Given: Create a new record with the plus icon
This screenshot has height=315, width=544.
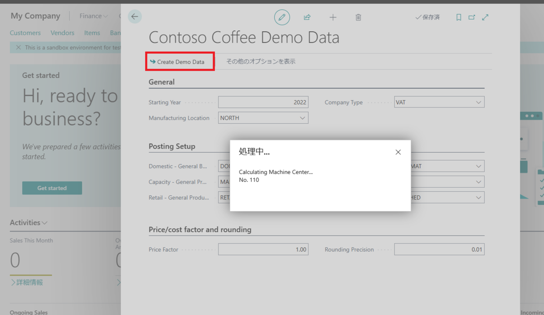Looking at the screenshot, I should pyautogui.click(x=333, y=17).
